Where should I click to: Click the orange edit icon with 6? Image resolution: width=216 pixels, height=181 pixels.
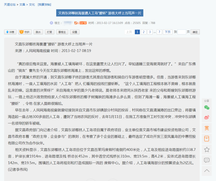click(x=76, y=23)
